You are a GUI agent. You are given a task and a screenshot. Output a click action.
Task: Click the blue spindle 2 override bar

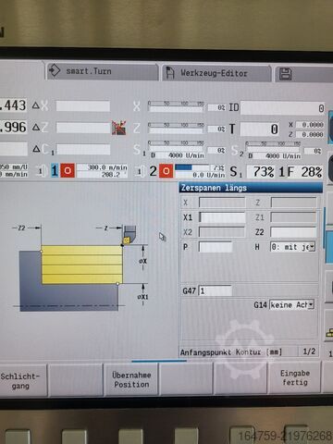(x=183, y=167)
